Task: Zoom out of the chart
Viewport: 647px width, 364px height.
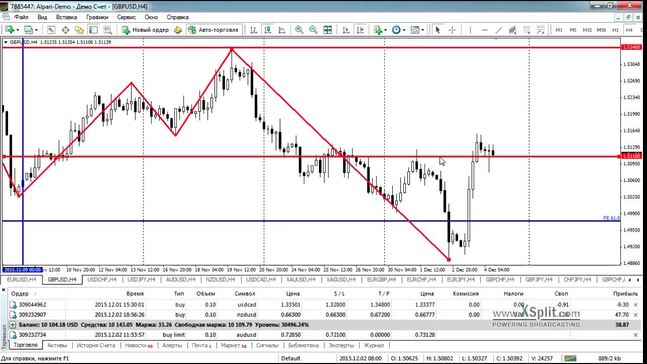Action: tap(313, 30)
